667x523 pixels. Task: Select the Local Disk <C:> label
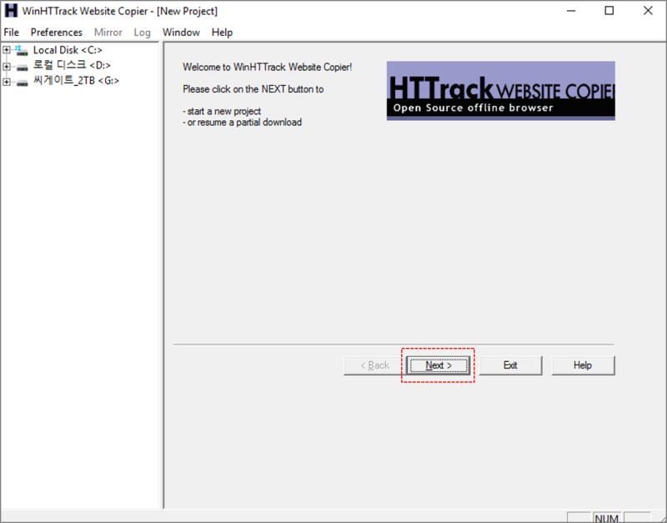68,50
